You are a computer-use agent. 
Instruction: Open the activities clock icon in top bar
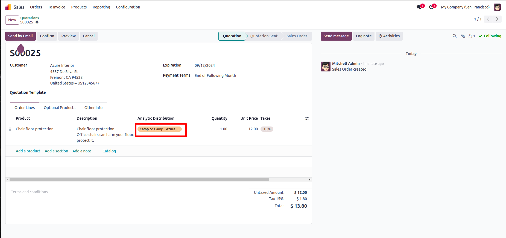point(431,7)
